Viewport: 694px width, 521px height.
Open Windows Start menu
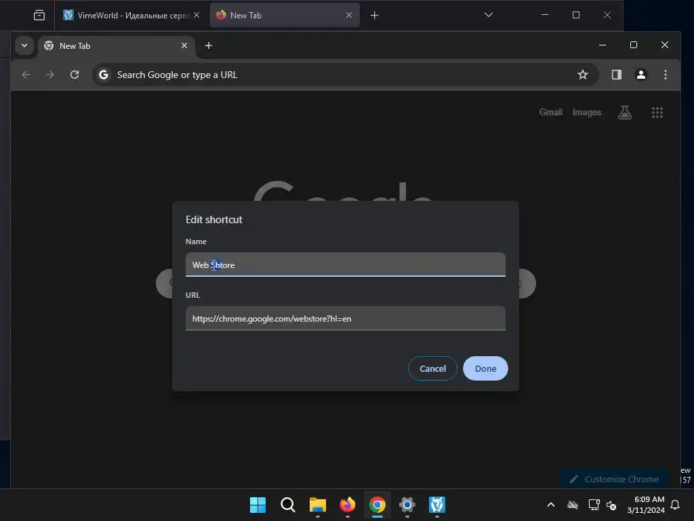pyautogui.click(x=258, y=505)
